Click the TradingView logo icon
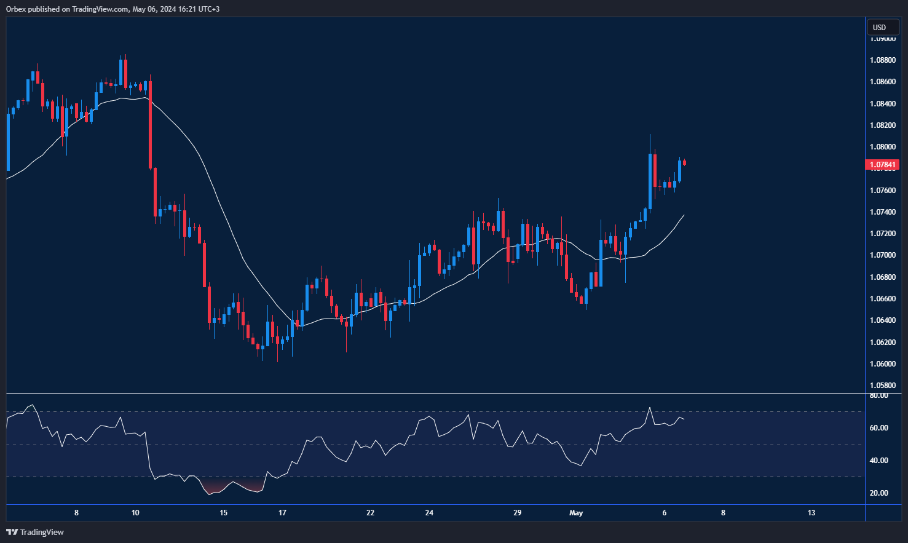Screen dimensions: 908x543 pos(12,532)
